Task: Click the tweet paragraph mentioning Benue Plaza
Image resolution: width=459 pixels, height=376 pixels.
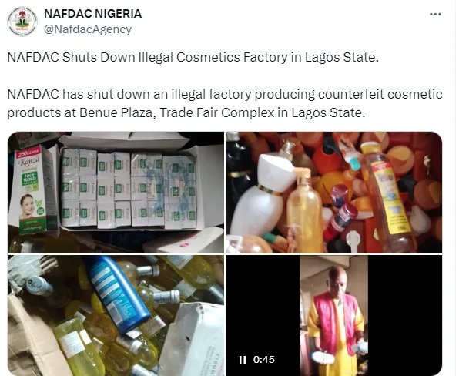Action: 225,103
